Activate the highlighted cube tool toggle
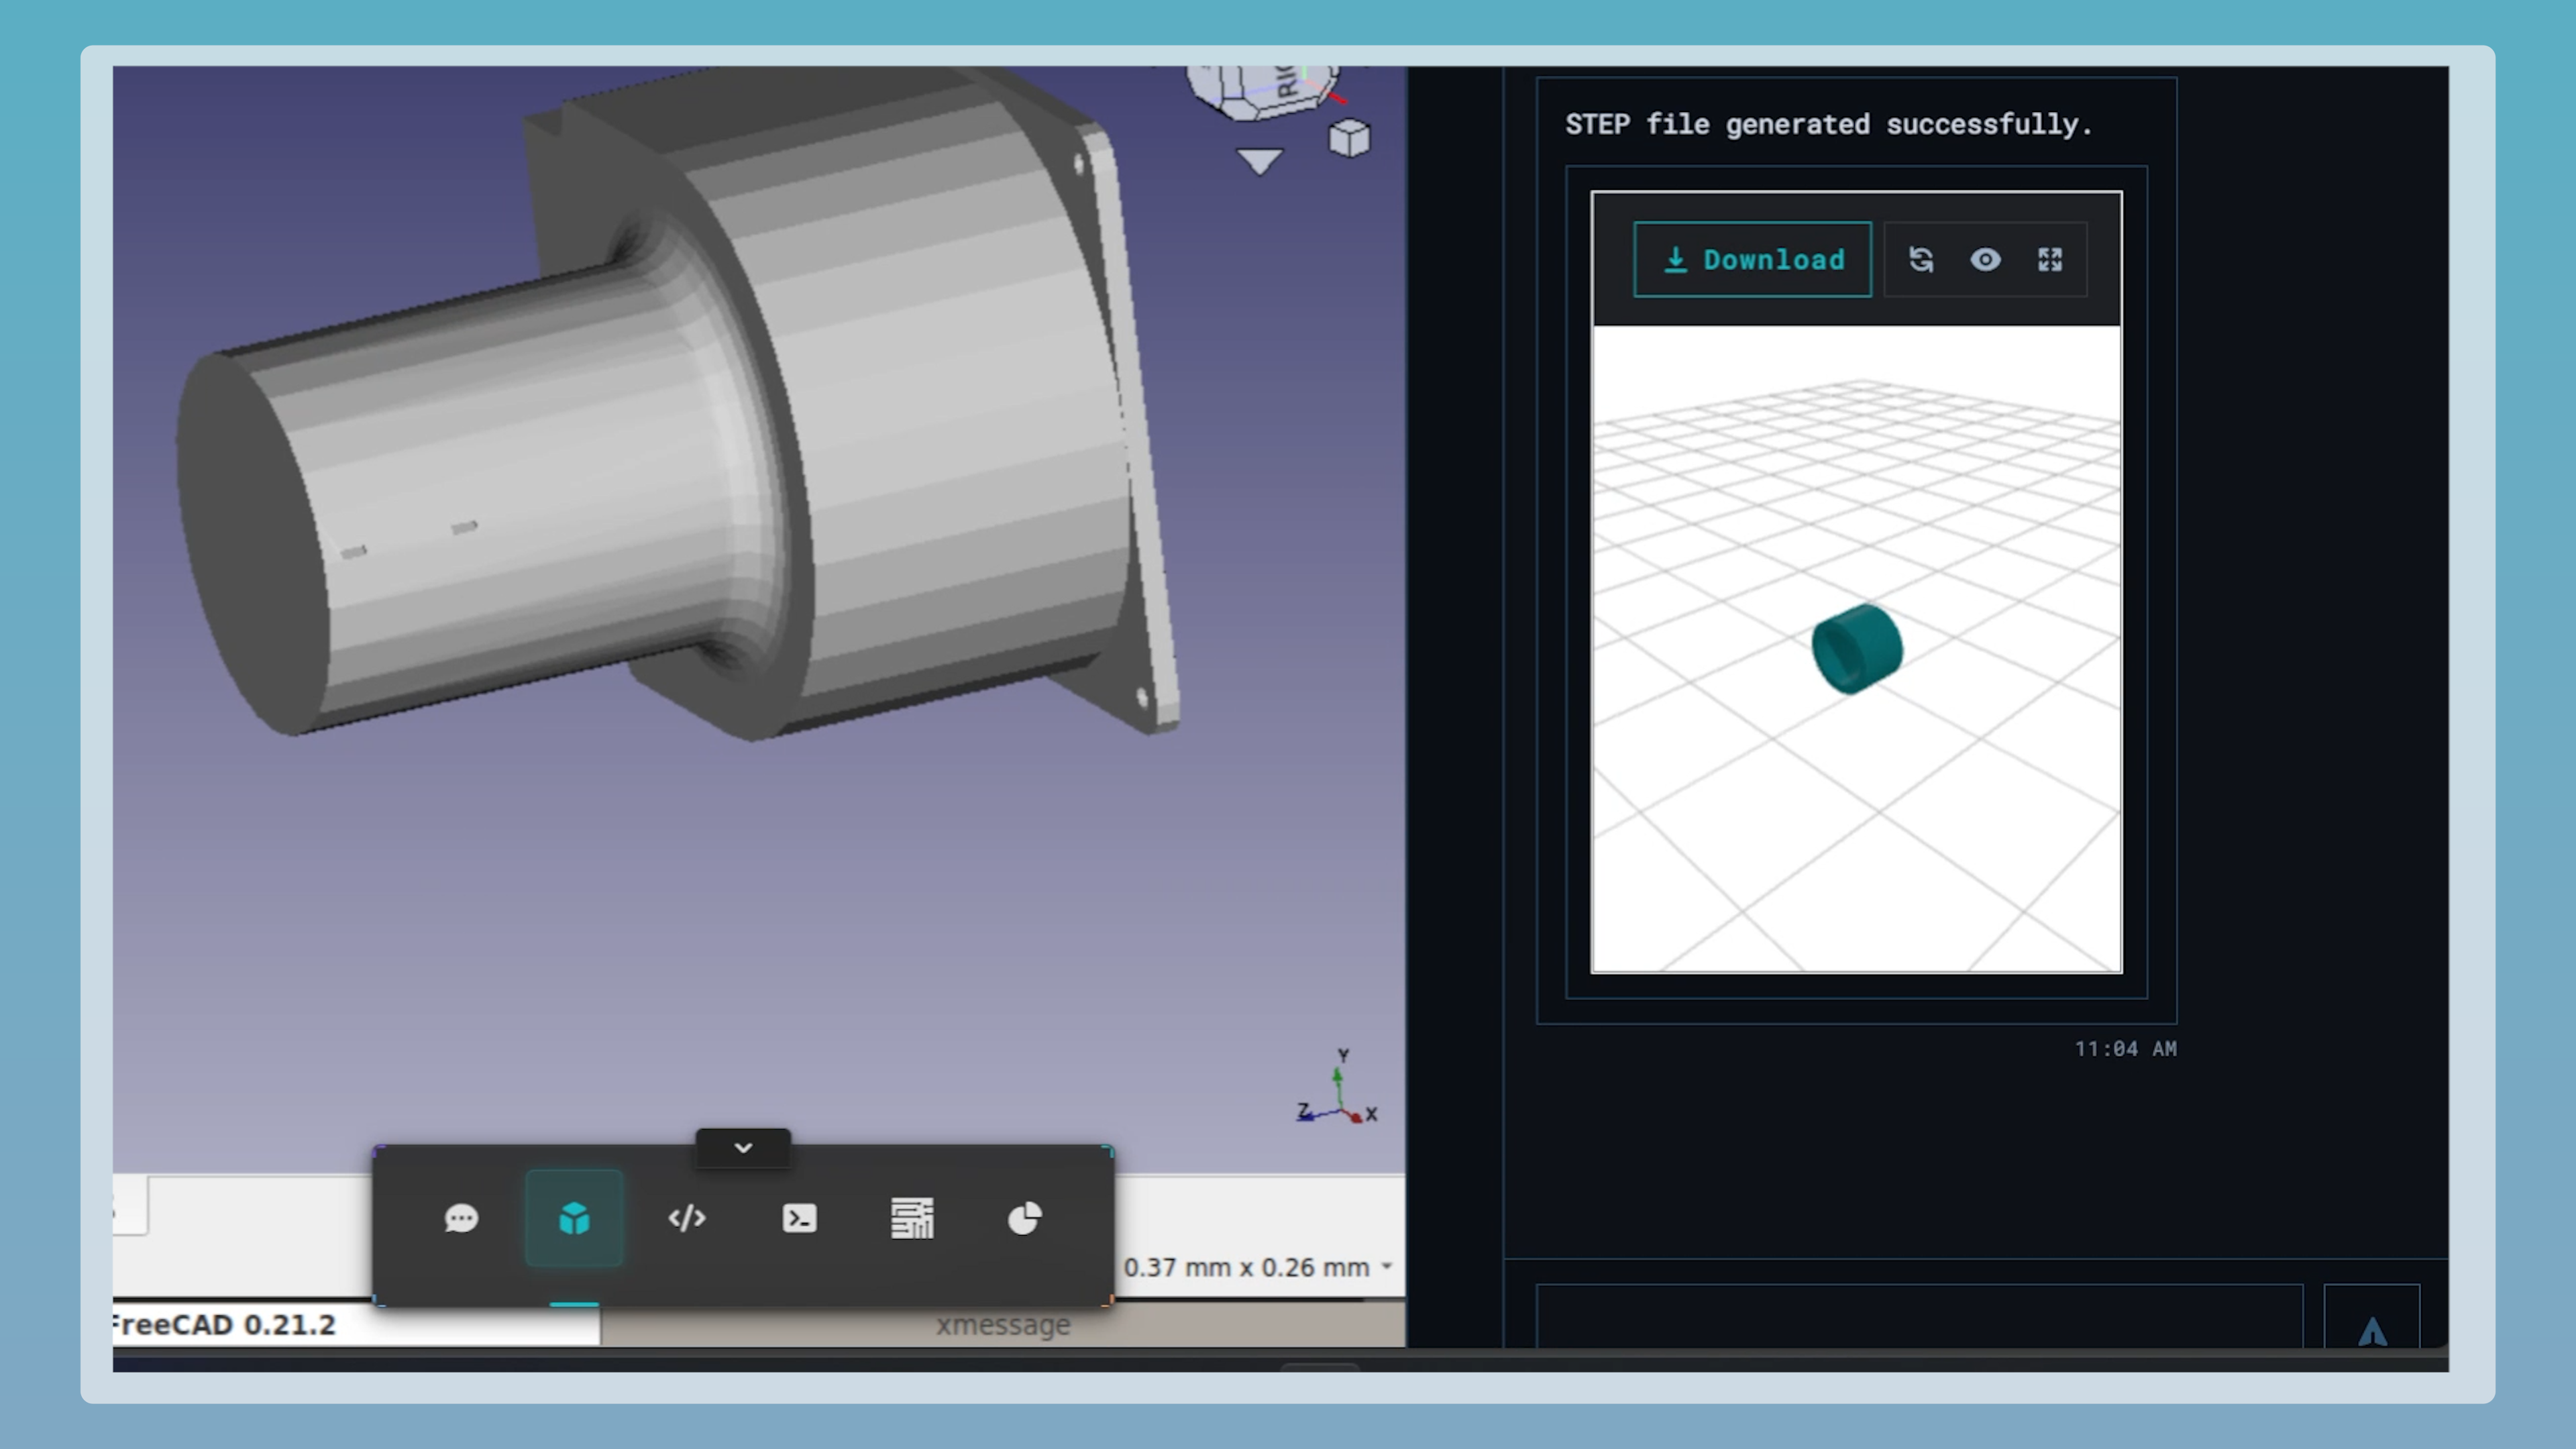The width and height of the screenshot is (2576, 1449). coord(575,1218)
